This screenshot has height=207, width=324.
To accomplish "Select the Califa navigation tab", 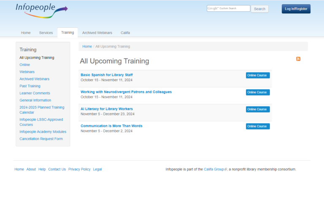I will pos(125,33).
